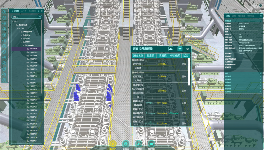Select tree item 210207E05
This screenshot has width=264, height=150.
point(33,52)
